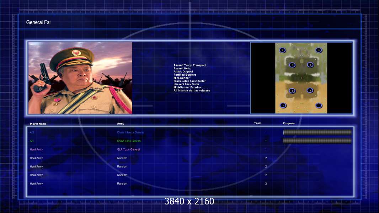
Task: Click the Fortified Bunkers text
Action: tap(185, 75)
